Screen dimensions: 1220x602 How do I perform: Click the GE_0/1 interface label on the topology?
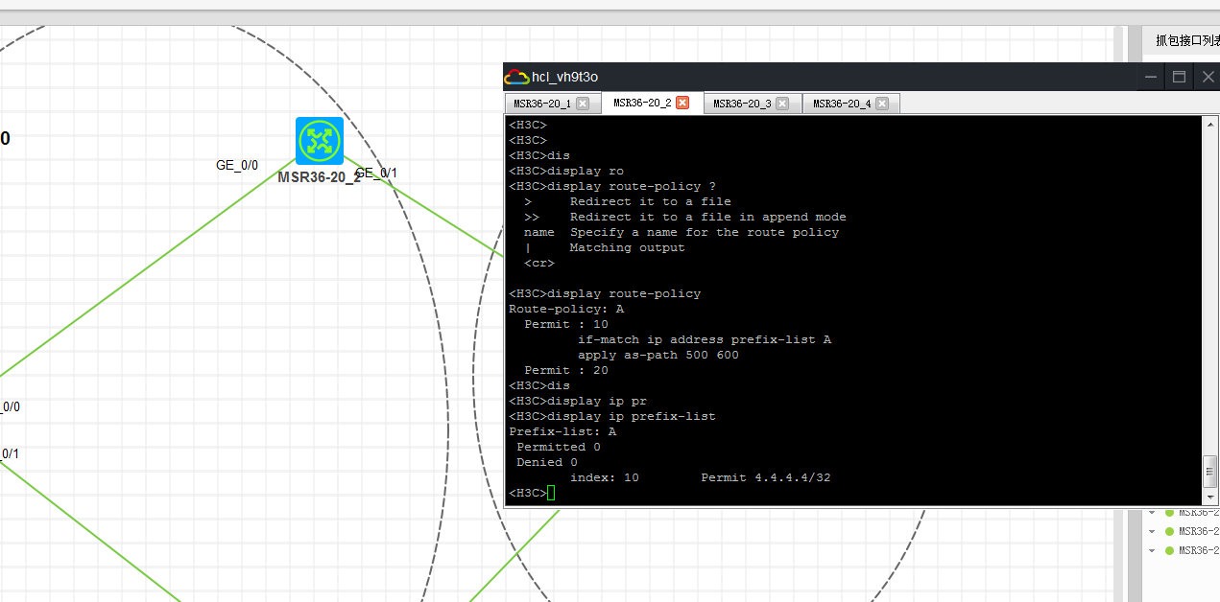pos(376,173)
